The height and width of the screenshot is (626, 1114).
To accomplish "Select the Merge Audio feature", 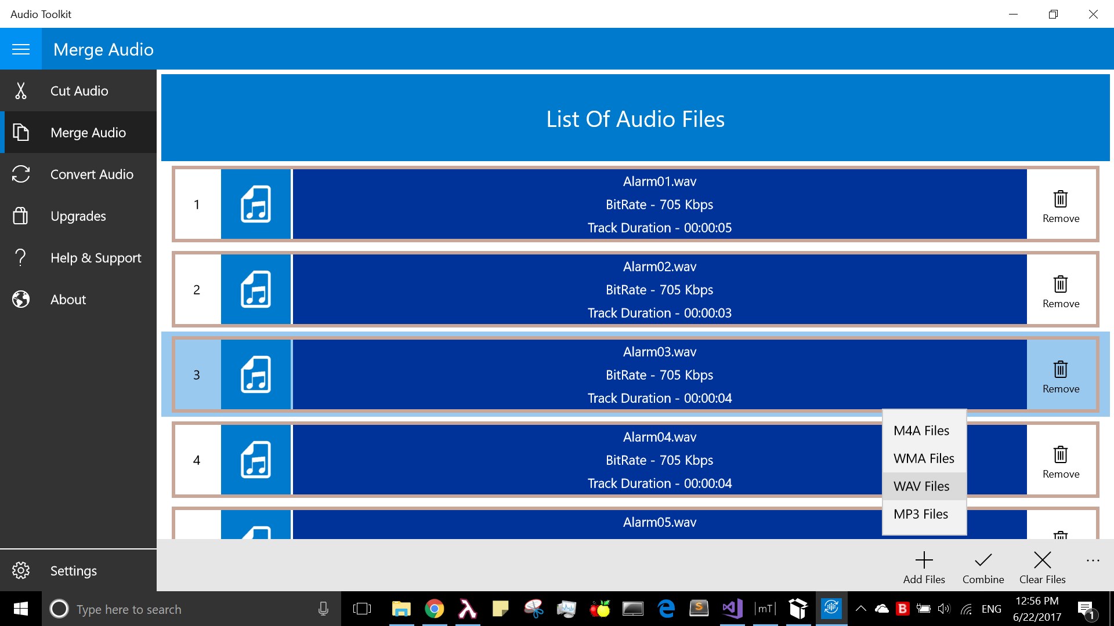I will pos(88,132).
